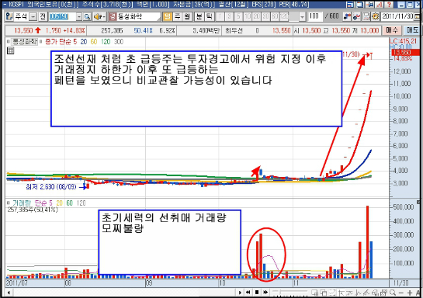Choose the 5 interval button
The image size is (423, 298).
click(238, 17)
